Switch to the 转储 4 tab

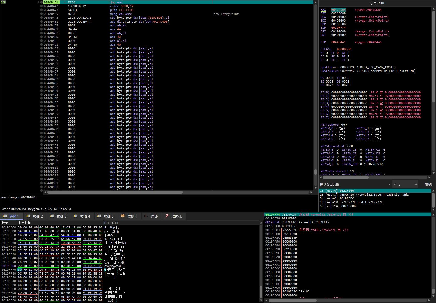click(x=82, y=216)
